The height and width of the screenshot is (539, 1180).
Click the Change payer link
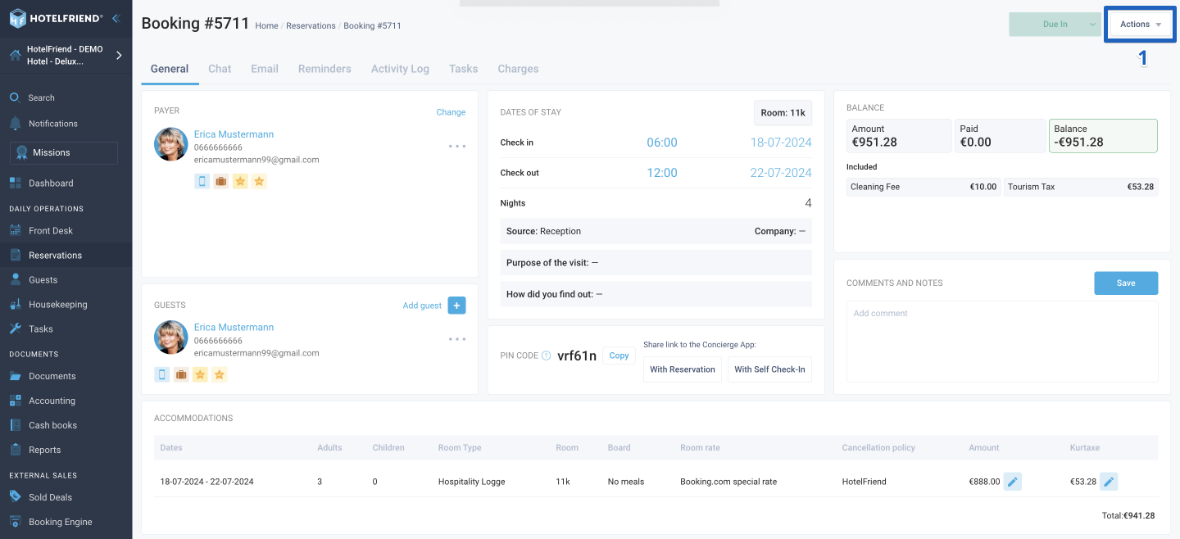(x=451, y=112)
